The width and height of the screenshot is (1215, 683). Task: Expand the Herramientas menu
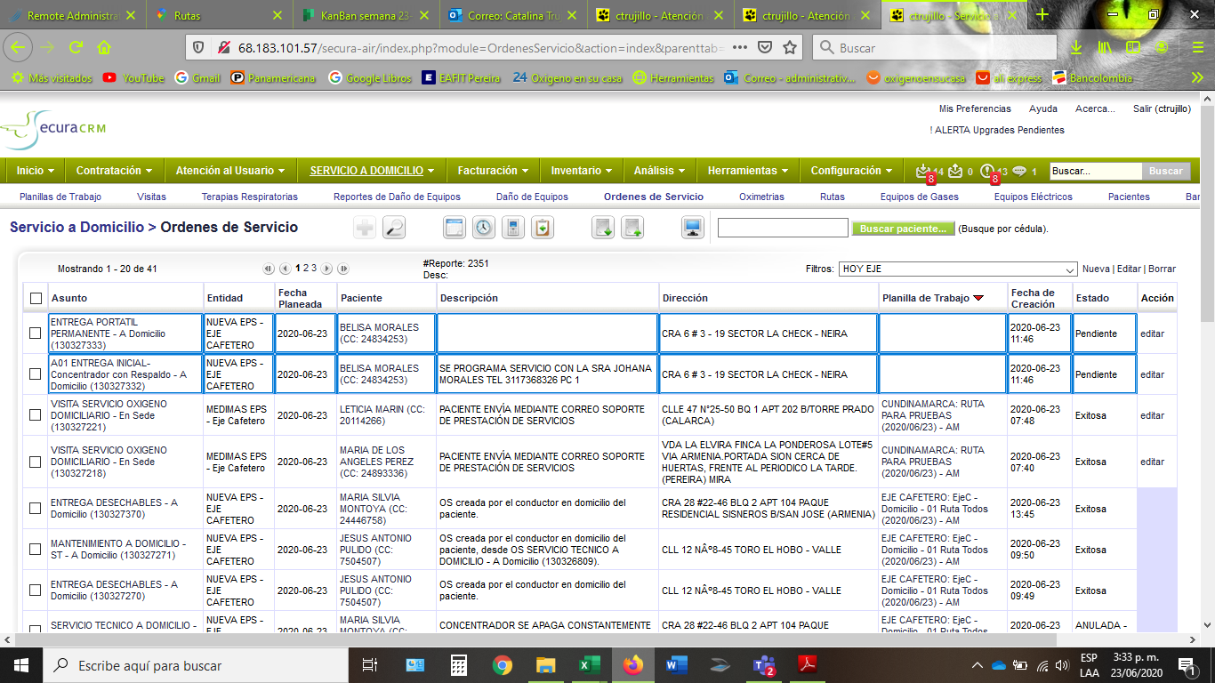point(748,171)
